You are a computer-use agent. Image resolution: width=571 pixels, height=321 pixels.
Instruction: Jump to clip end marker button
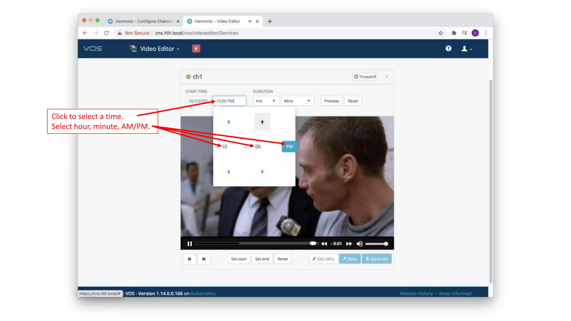pyautogui.click(x=204, y=259)
